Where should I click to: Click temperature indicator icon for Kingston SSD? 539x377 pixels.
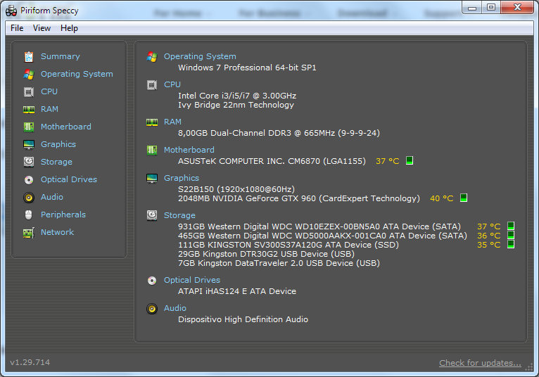click(511, 244)
